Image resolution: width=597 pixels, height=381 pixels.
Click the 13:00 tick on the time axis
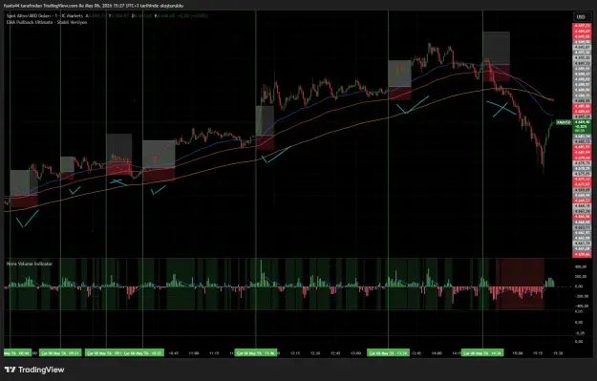point(355,353)
